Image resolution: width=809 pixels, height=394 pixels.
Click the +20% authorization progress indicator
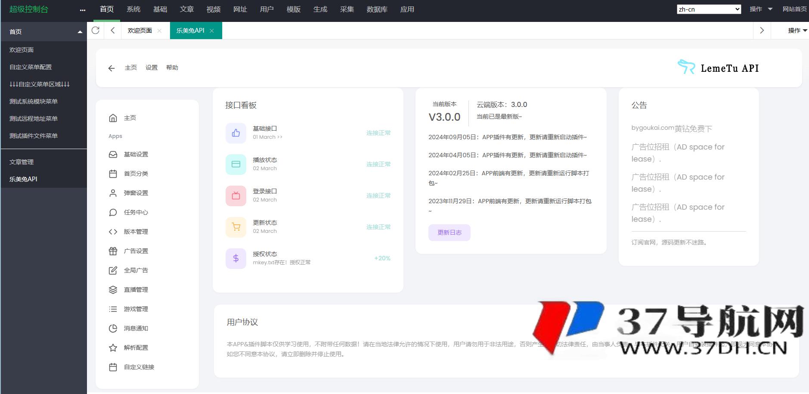coord(381,258)
